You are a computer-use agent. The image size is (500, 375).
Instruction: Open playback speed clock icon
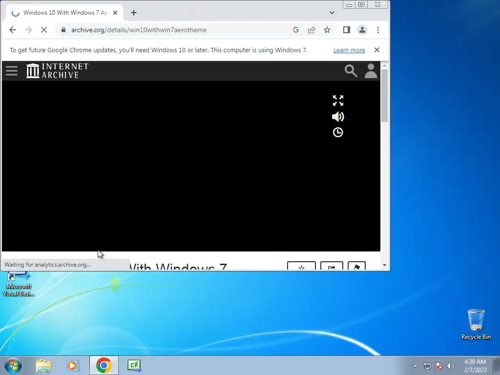[338, 132]
